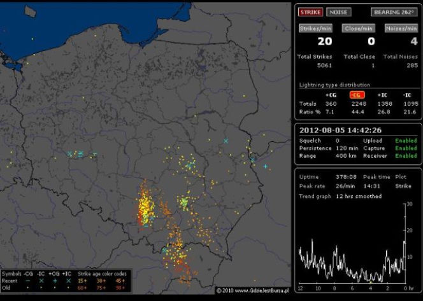Click the Recent row label in legend
Screen dimensions: 423x301
point(9,281)
